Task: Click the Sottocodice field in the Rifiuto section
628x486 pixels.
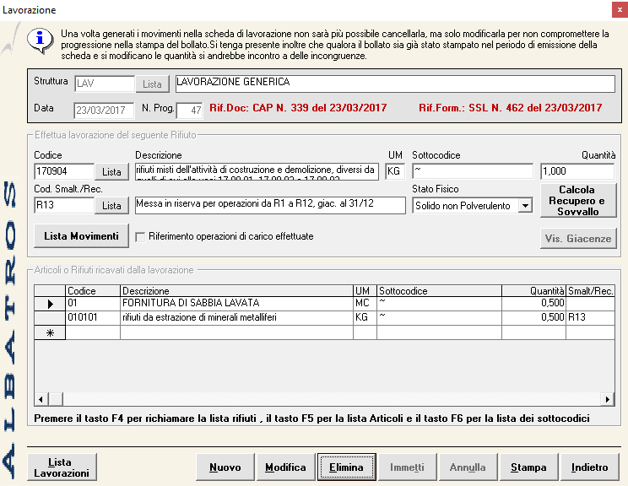Action: tap(473, 171)
